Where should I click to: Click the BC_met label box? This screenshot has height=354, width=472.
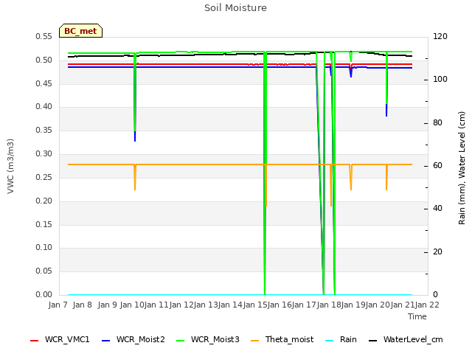(x=80, y=31)
